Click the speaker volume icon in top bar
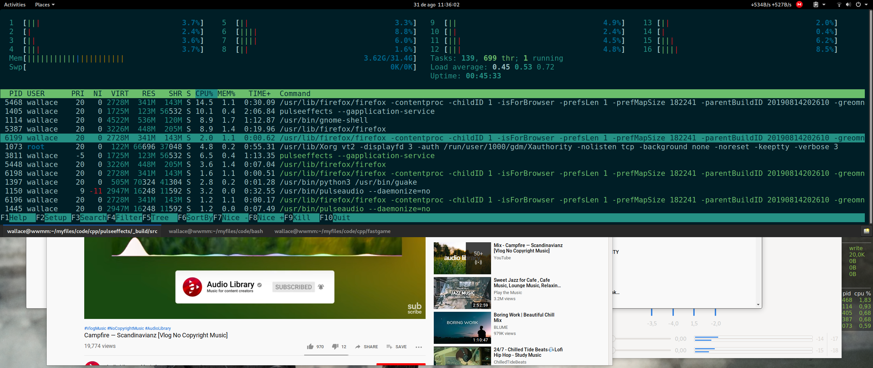This screenshot has height=368, width=873. [848, 5]
